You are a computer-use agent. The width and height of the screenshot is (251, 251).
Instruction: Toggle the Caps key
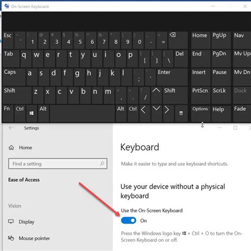coord(14,77)
